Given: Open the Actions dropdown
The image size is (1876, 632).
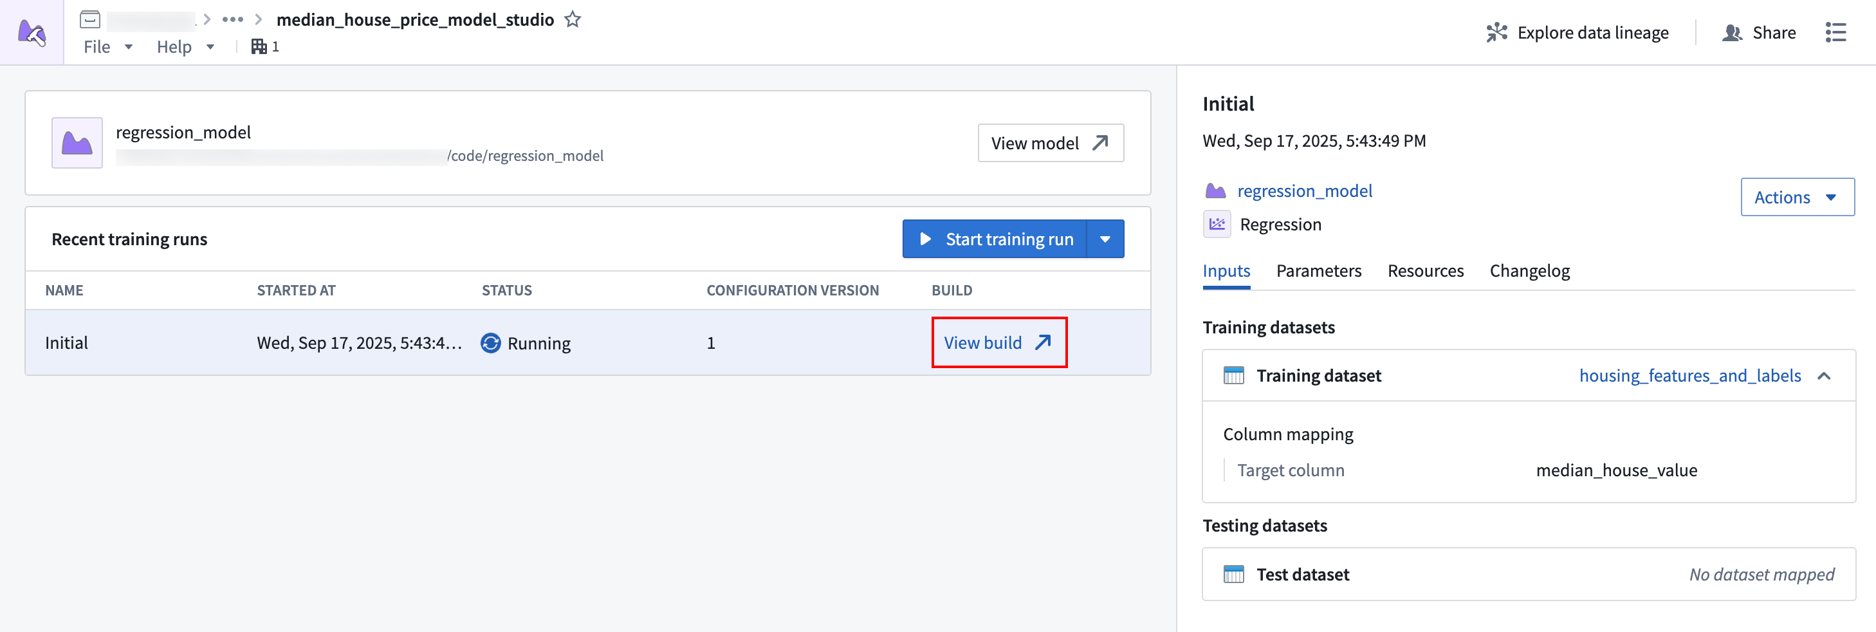Looking at the screenshot, I should point(1797,198).
